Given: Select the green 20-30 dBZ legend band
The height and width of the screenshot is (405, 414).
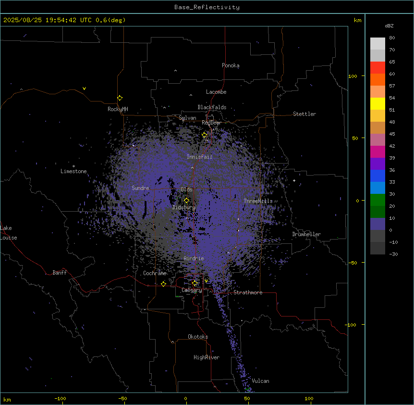Looking at the screenshot, I should (x=377, y=200).
